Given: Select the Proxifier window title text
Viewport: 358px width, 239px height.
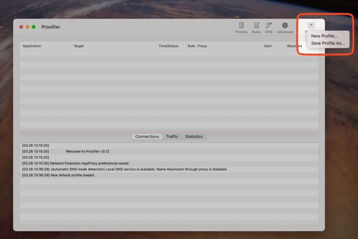Looking at the screenshot, I should (51, 27).
